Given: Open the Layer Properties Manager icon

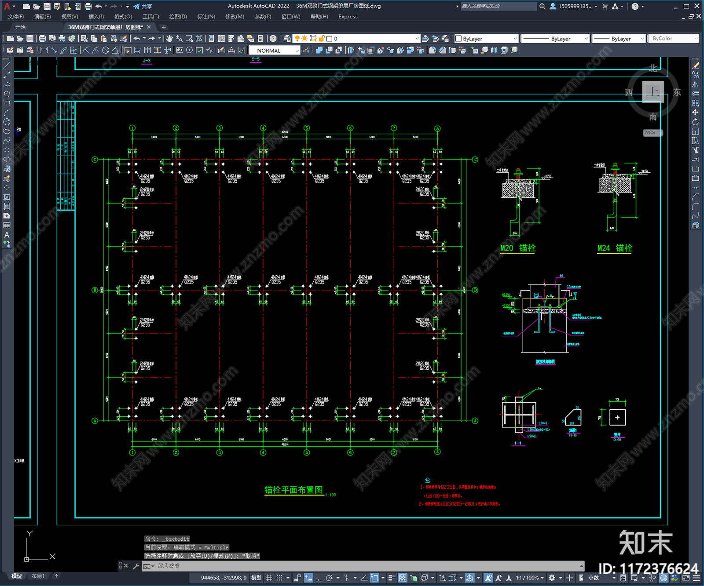Looking at the screenshot, I should coord(287,39).
